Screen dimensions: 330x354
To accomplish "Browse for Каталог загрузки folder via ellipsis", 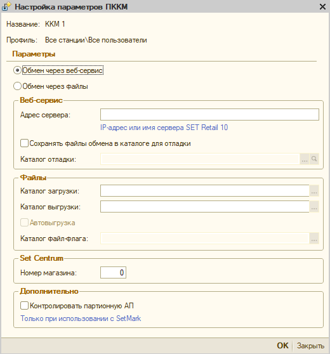I will pyautogui.click(x=314, y=191).
